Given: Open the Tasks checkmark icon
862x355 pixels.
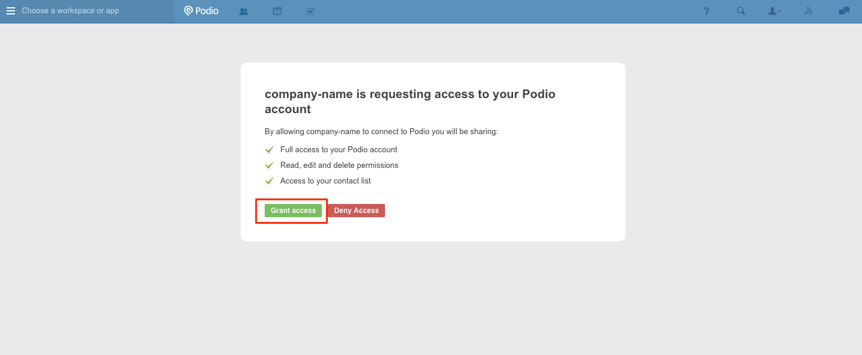Looking at the screenshot, I should [x=311, y=11].
